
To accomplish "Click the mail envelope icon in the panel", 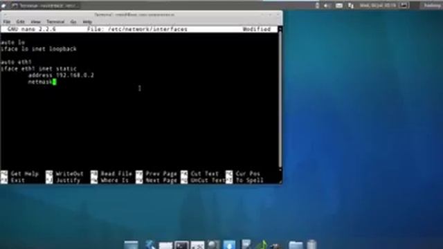I will point(339,6).
